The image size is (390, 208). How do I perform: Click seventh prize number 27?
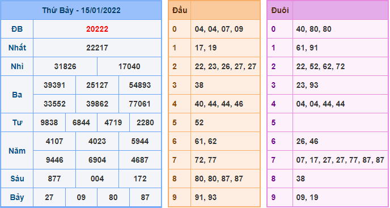coord(49,197)
